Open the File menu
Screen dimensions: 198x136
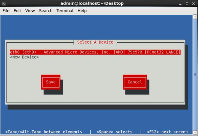click(6, 11)
